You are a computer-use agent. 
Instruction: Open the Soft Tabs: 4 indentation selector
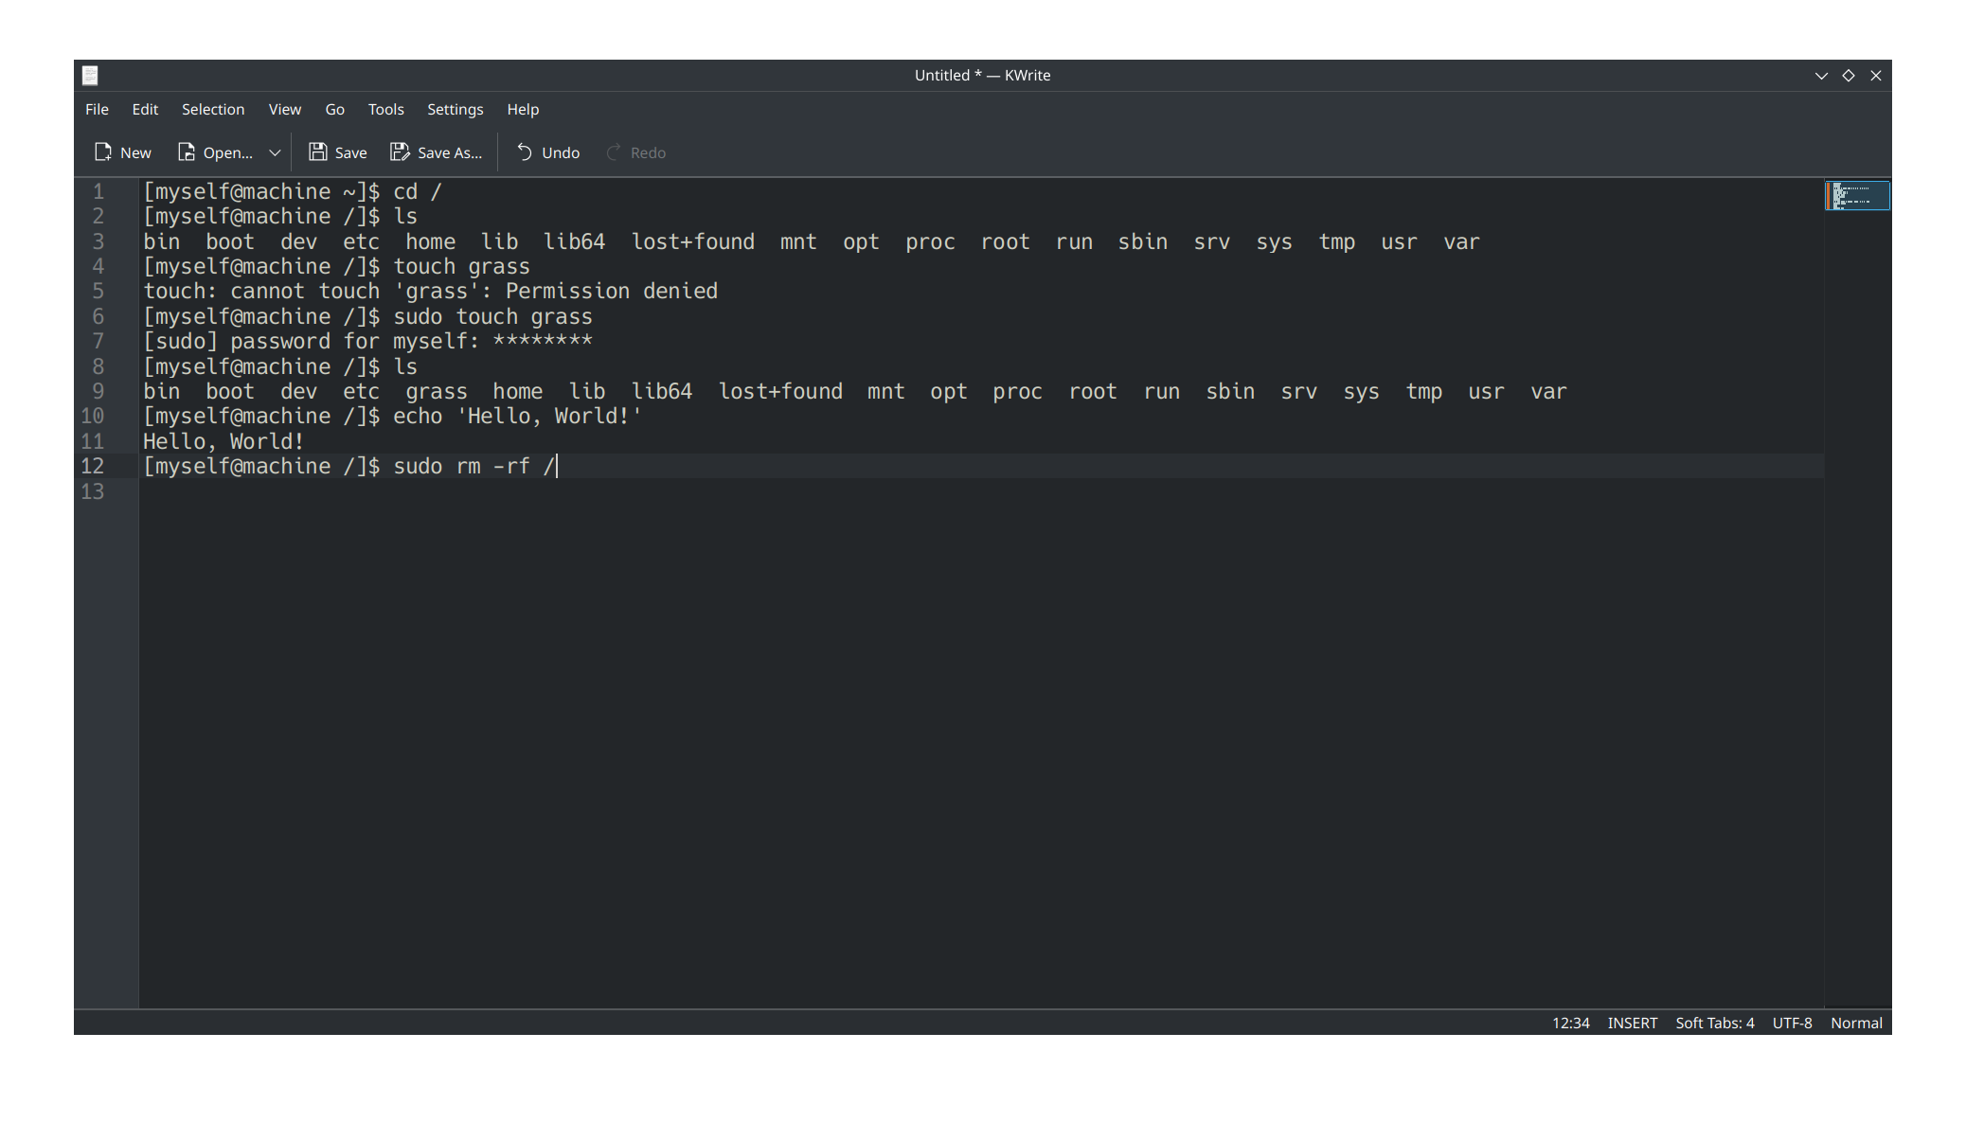(1714, 1023)
